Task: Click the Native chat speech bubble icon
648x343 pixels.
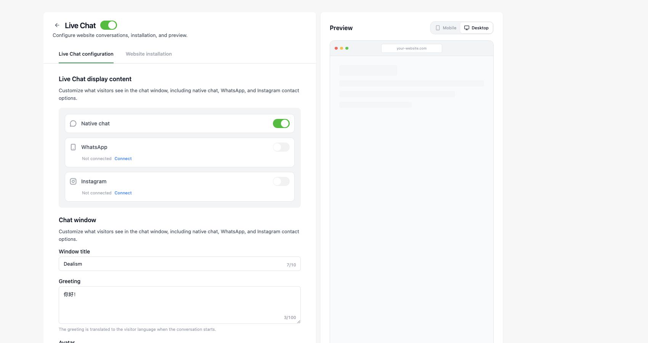Action: coord(73,123)
